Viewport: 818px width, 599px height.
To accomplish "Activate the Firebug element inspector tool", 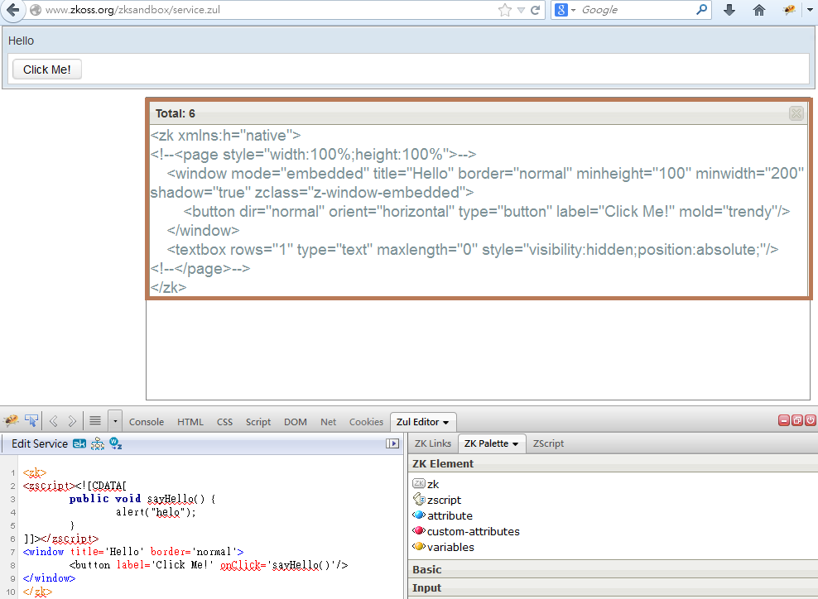I will [x=31, y=421].
